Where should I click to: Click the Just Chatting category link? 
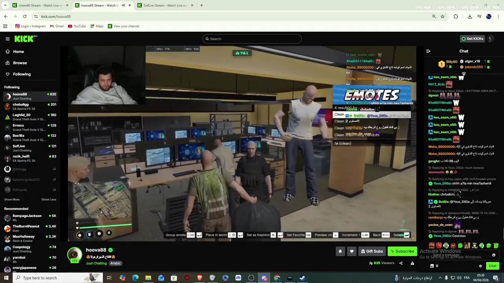(x=96, y=263)
